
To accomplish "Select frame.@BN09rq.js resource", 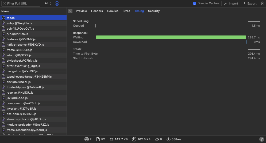I will (x=33, y=50).
